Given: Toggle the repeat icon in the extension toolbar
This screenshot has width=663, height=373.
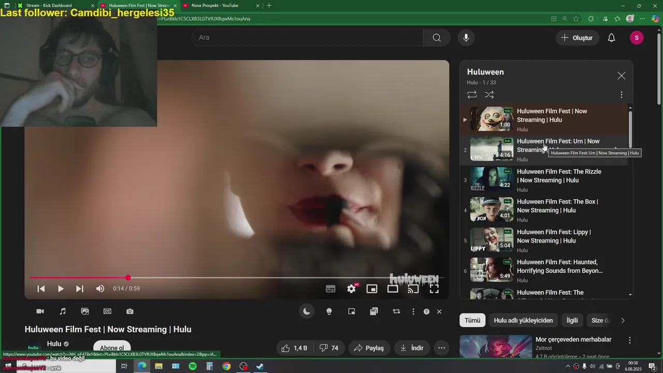Looking at the screenshot, I should pyautogui.click(x=396, y=311).
